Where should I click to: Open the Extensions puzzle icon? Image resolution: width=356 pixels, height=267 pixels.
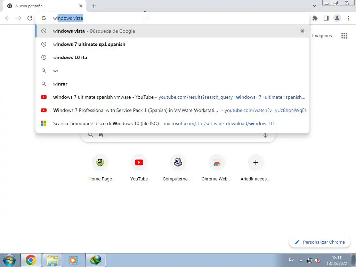[315, 18]
